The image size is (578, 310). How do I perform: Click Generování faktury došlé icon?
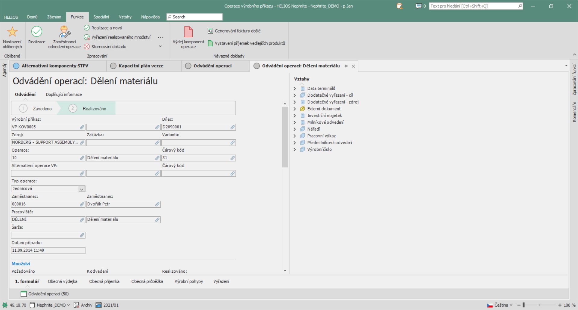(210, 31)
